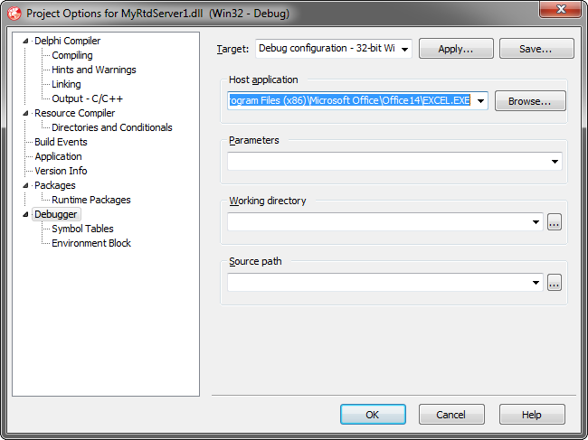This screenshot has width=588, height=440.
Task: Open the Host application dropdown arrow
Action: pos(480,100)
